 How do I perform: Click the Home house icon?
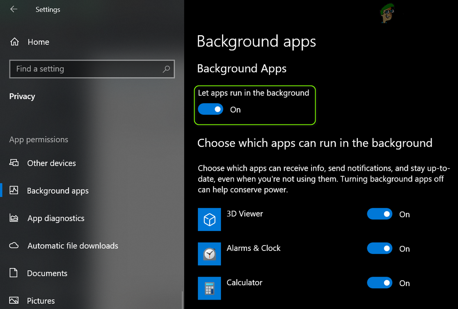[14, 42]
